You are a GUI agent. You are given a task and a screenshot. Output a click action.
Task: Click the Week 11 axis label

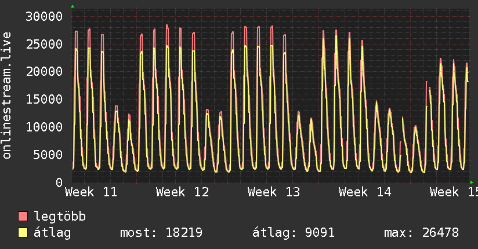pyautogui.click(x=91, y=192)
